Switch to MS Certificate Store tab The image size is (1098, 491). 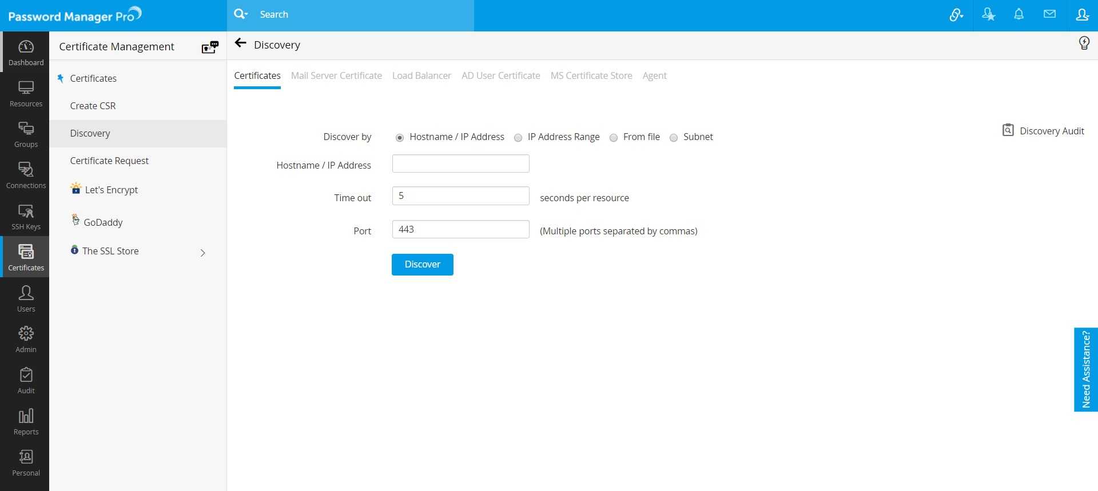[591, 75]
